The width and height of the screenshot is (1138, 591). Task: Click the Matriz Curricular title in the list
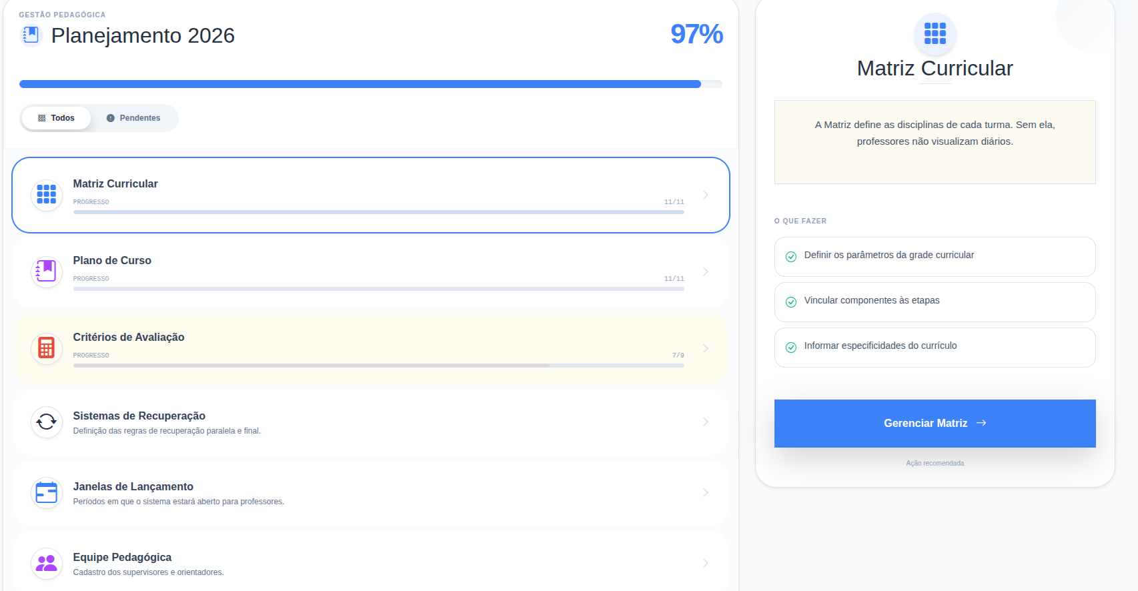pyautogui.click(x=115, y=183)
